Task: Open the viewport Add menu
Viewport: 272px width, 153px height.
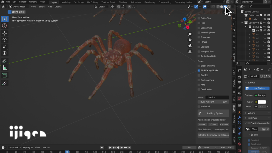Action: tap(50, 7)
